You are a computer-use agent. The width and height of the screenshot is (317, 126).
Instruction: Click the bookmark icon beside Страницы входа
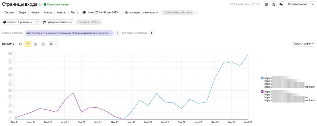click(x=40, y=5)
